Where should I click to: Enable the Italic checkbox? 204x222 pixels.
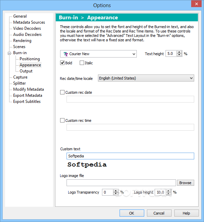pyautogui.click(x=82, y=63)
